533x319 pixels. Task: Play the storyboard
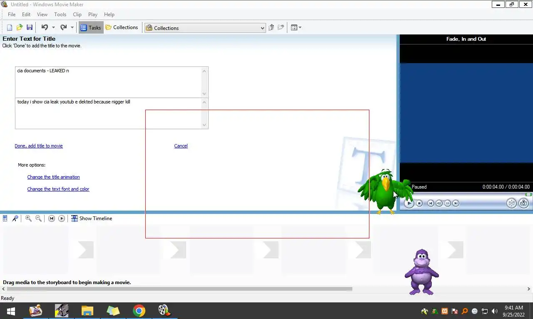pos(62,218)
